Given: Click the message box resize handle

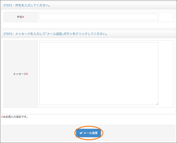Looking at the screenshot, I should [x=157, y=104].
